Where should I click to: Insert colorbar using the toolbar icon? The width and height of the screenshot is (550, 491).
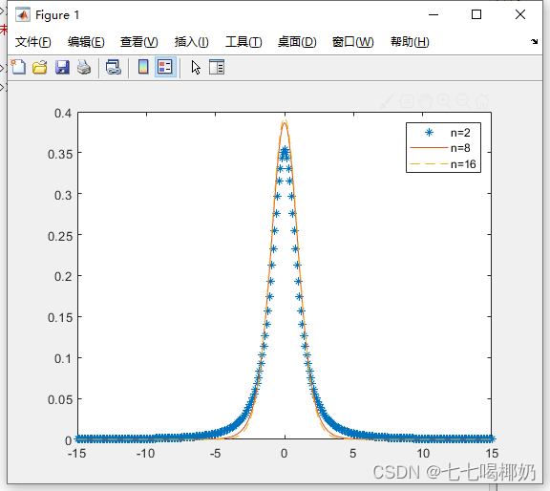[x=143, y=67]
